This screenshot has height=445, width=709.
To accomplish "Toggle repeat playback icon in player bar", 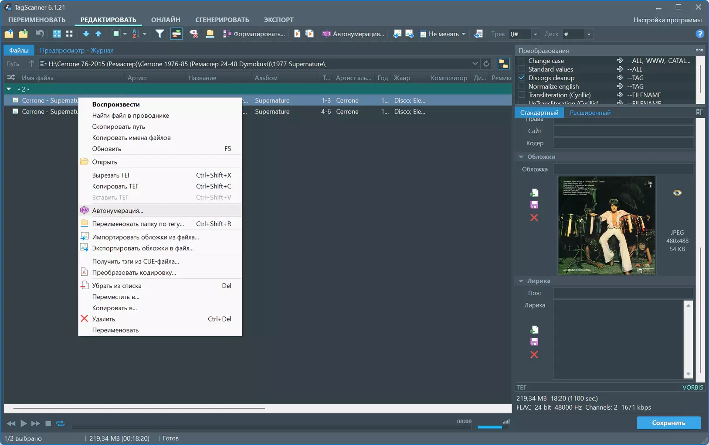I will tap(60, 423).
